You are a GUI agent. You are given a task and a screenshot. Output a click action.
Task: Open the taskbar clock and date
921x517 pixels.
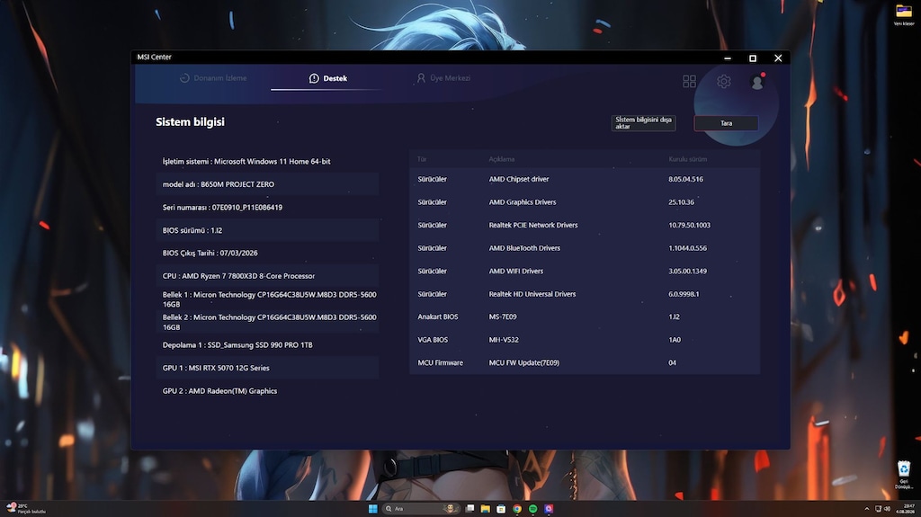point(905,509)
